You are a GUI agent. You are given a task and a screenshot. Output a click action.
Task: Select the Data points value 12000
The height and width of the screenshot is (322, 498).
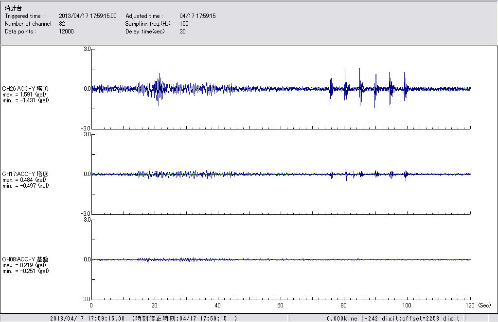coord(66,32)
